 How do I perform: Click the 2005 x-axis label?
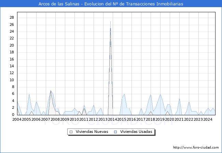click(27, 119)
